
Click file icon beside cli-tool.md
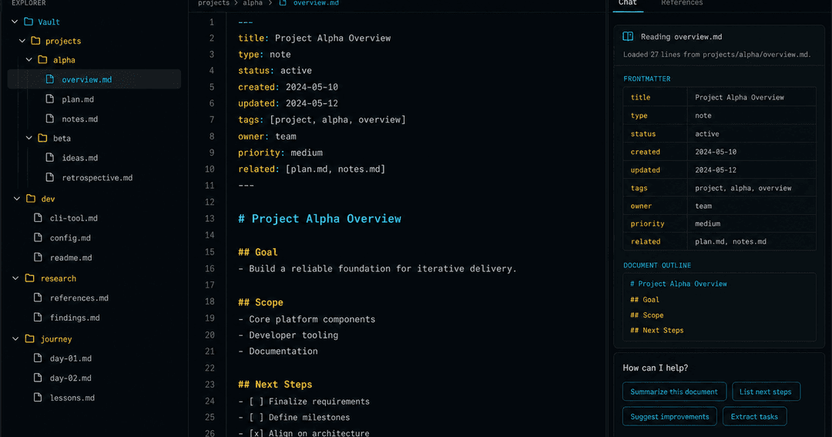(x=39, y=217)
